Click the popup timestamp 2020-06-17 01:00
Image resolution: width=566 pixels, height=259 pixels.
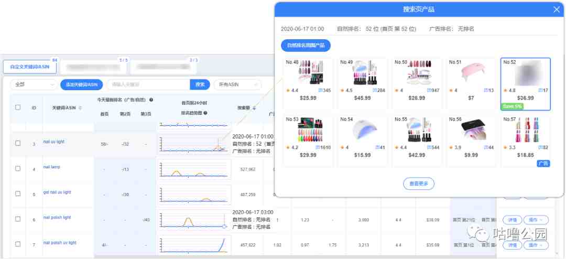pyautogui.click(x=302, y=29)
